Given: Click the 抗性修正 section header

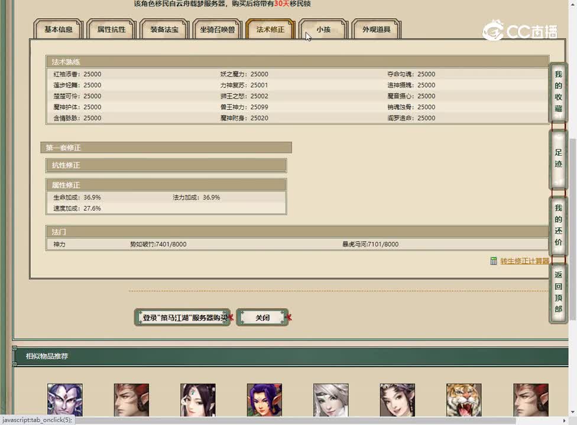Looking at the screenshot, I should point(166,165).
